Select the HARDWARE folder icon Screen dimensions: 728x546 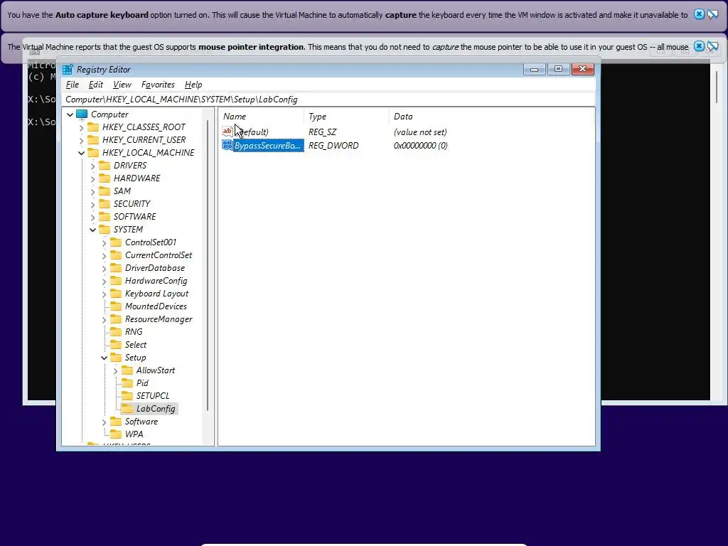click(105, 178)
